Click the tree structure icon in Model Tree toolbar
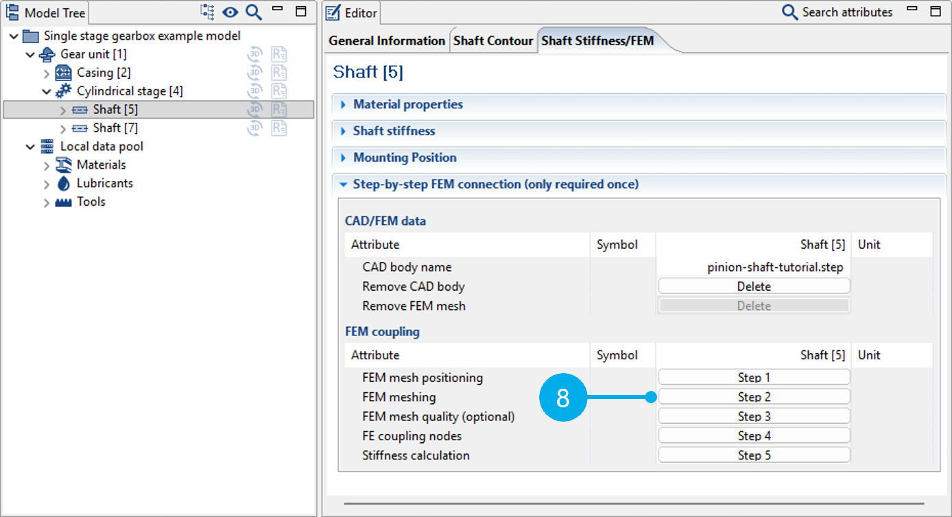This screenshot has height=517, width=952. point(207,12)
